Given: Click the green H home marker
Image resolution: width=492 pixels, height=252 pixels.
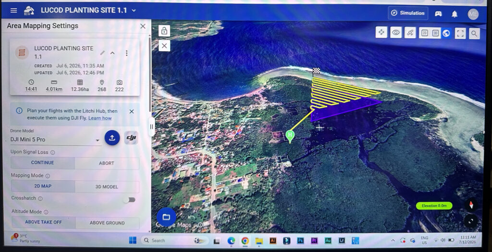Looking at the screenshot, I should 290,136.
